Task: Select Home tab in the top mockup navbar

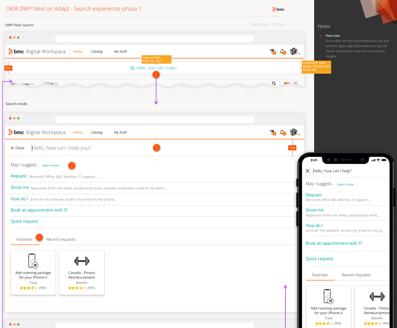Action: click(78, 52)
